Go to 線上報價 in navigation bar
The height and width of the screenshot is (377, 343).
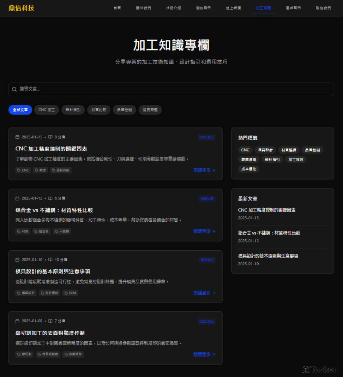tap(233, 8)
